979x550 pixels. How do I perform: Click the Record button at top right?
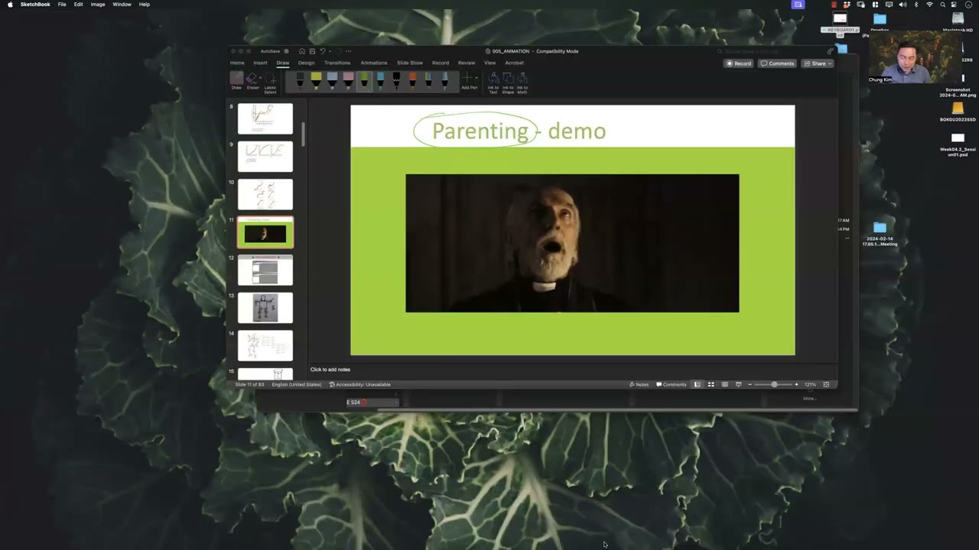point(739,63)
